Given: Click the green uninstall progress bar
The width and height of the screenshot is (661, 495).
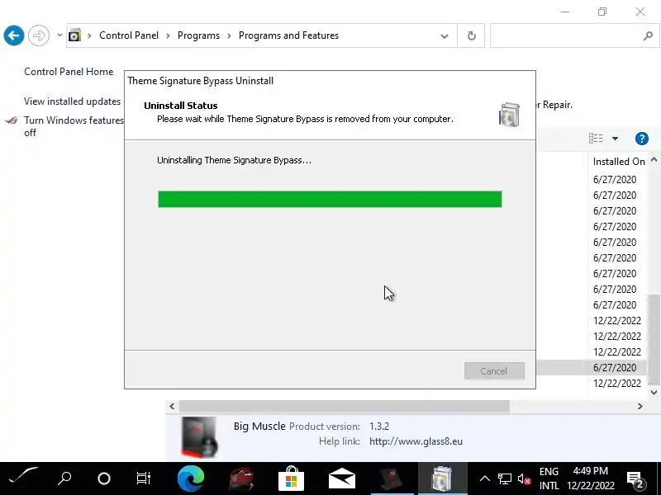Looking at the screenshot, I should coord(330,199).
